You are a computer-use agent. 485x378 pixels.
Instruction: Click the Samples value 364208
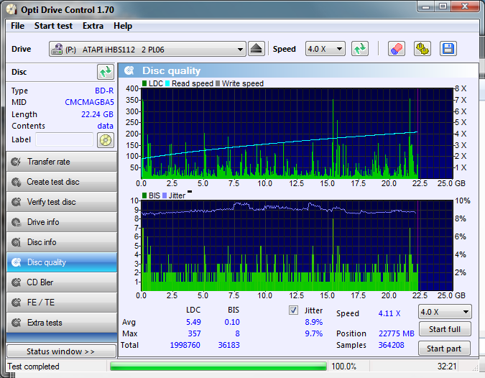coord(392,345)
